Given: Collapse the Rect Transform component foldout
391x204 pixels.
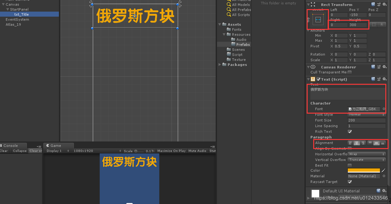Looking at the screenshot, I should coord(308,4).
